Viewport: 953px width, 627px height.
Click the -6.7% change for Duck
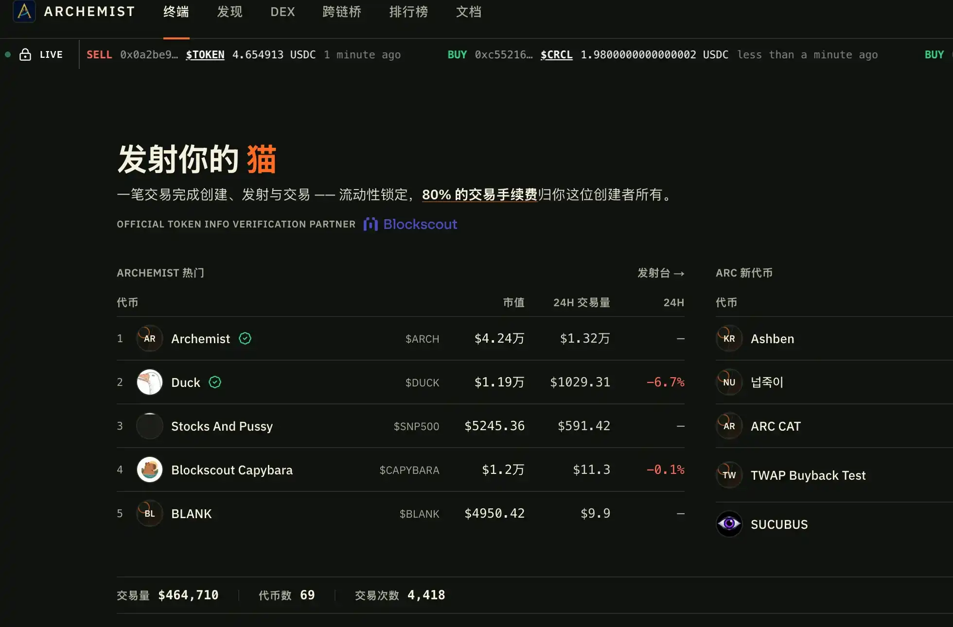coord(665,382)
